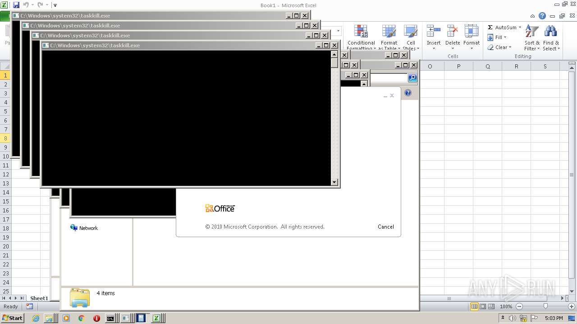Go to the last sheet with navigation arrow
Image resolution: width=577 pixels, height=324 pixels.
(22, 298)
